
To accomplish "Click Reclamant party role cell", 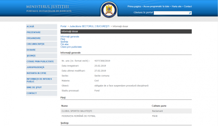I will (x=157, y=111).
